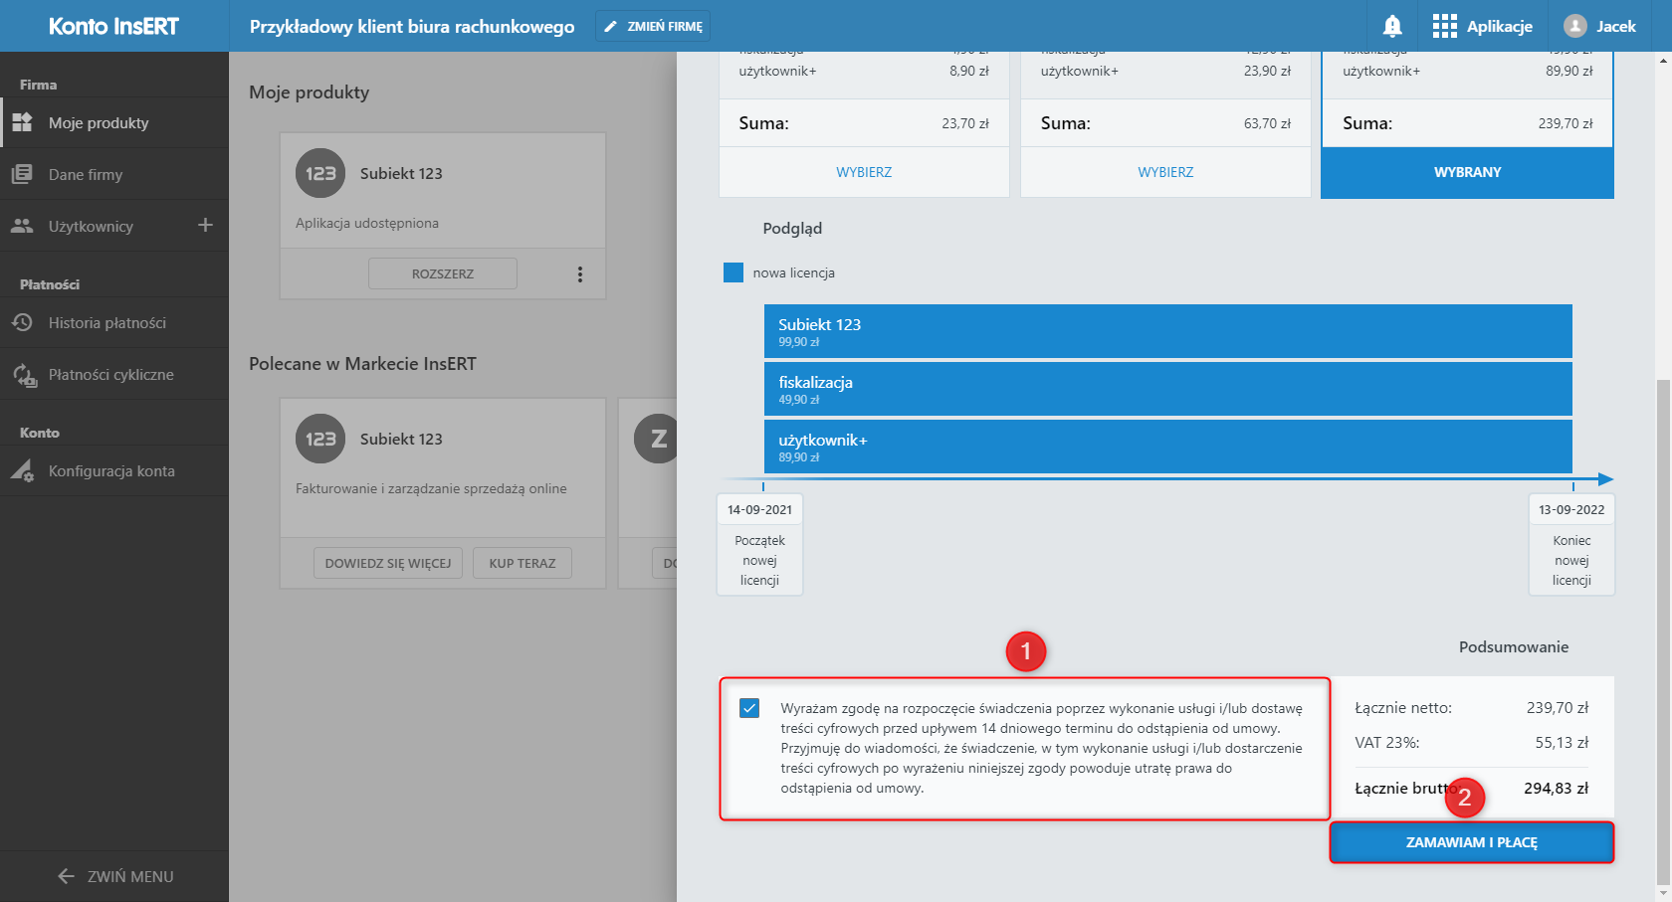
Task: Open Jacek user avatar menu
Action: (1574, 26)
